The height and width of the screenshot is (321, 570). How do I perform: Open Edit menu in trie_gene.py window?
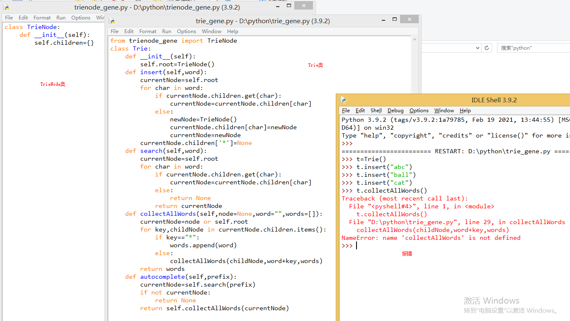tap(129, 31)
